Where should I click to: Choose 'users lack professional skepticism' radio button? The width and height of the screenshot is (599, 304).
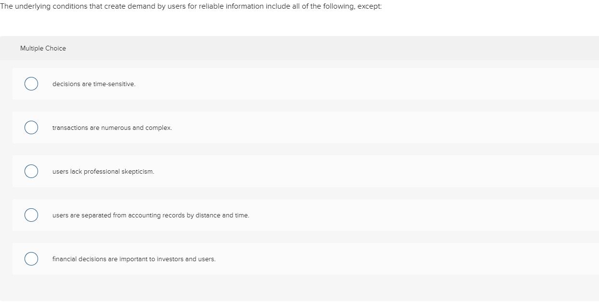[x=31, y=171]
